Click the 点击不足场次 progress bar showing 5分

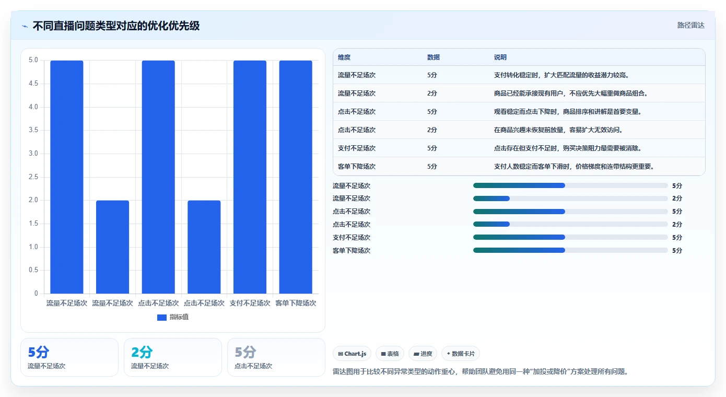(x=570, y=212)
